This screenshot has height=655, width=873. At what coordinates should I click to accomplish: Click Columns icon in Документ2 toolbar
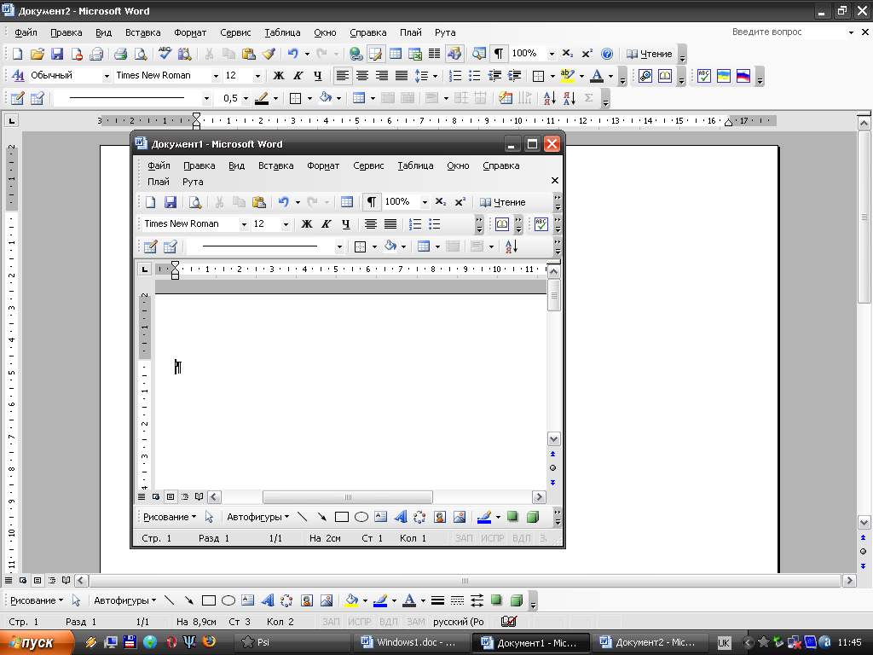tap(434, 54)
